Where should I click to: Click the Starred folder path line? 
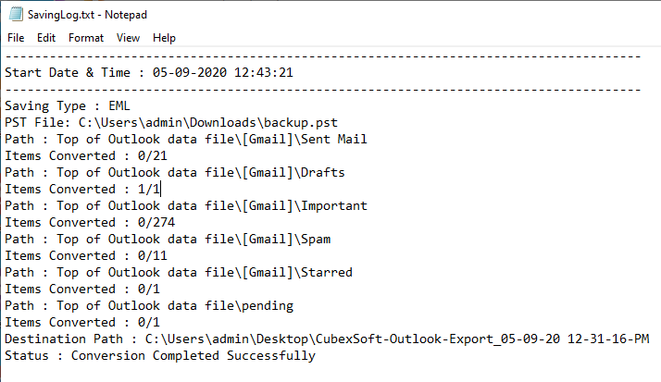[179, 272]
